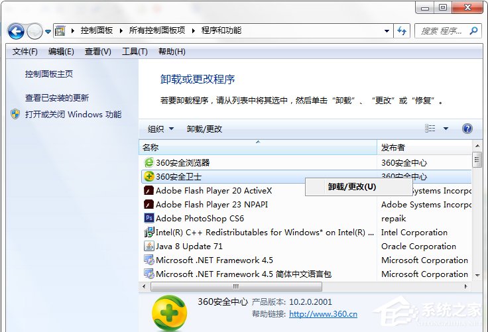488x332 pixels.
Task: Click Flash Player 23 NPAPI icon
Action: click(x=149, y=204)
